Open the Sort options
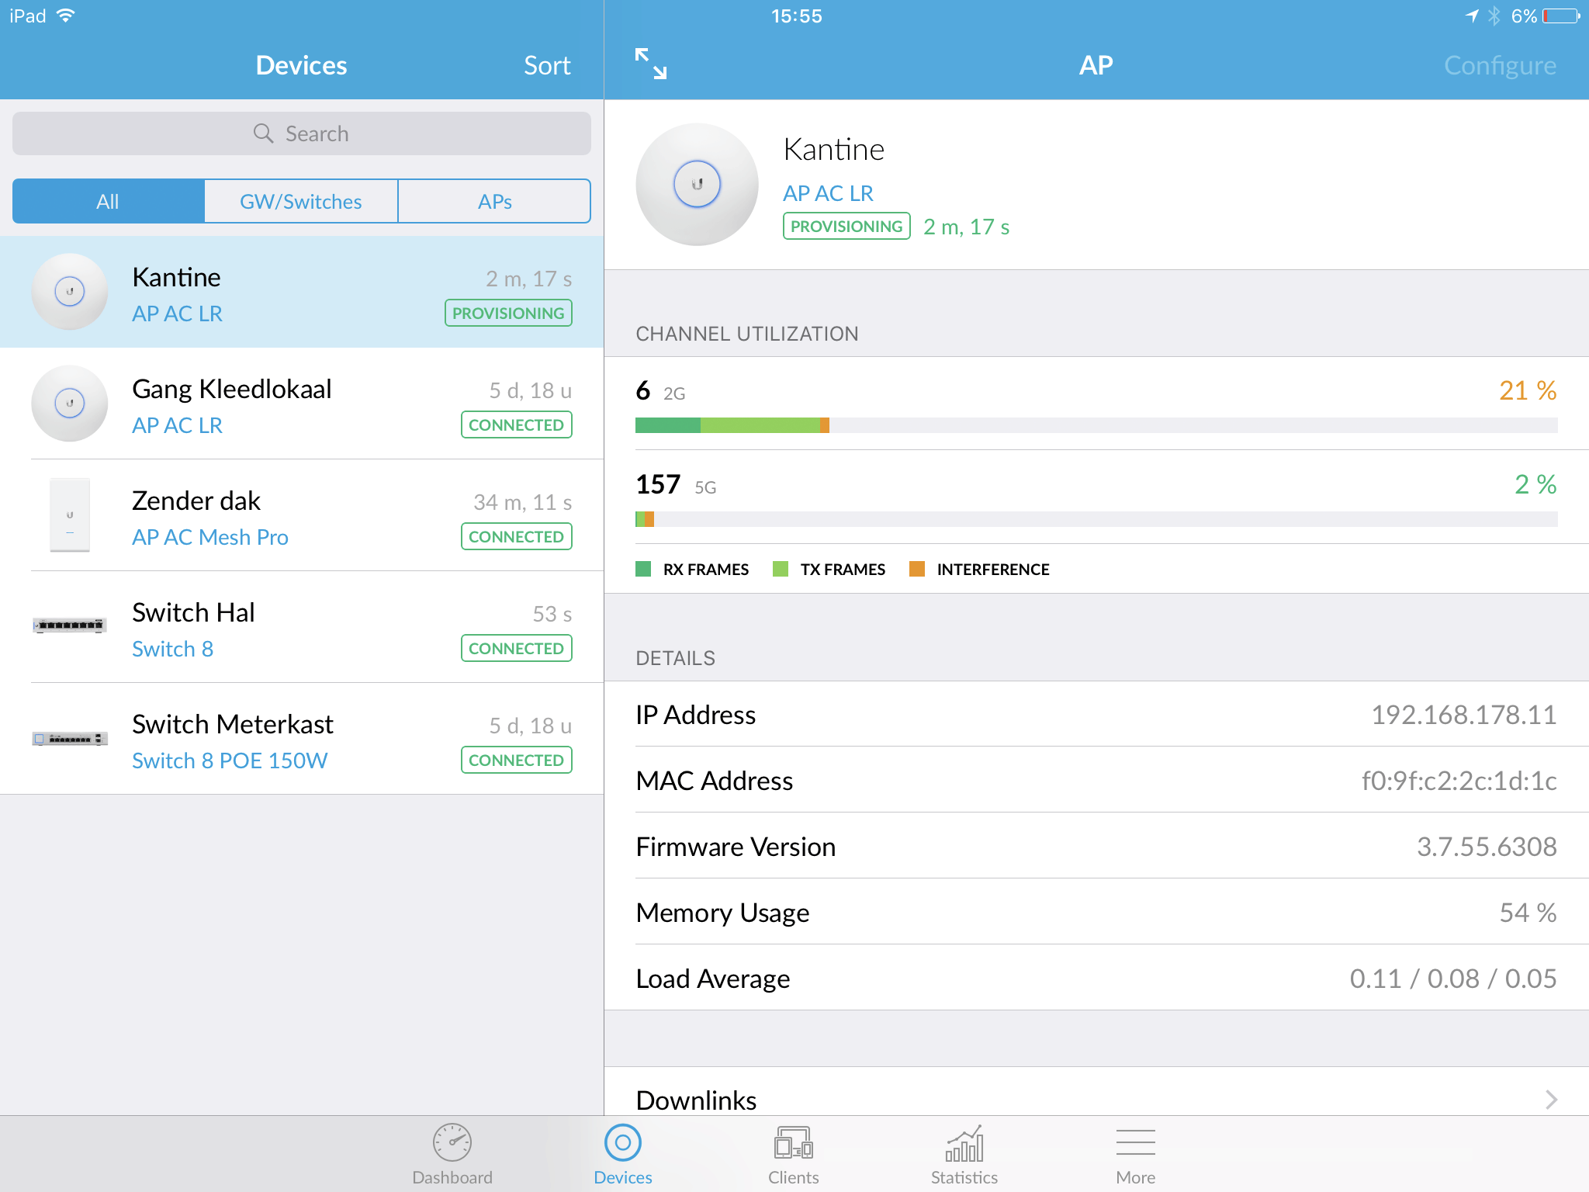The width and height of the screenshot is (1589, 1192). [547, 66]
